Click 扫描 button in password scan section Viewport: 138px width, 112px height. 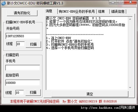(33, 92)
